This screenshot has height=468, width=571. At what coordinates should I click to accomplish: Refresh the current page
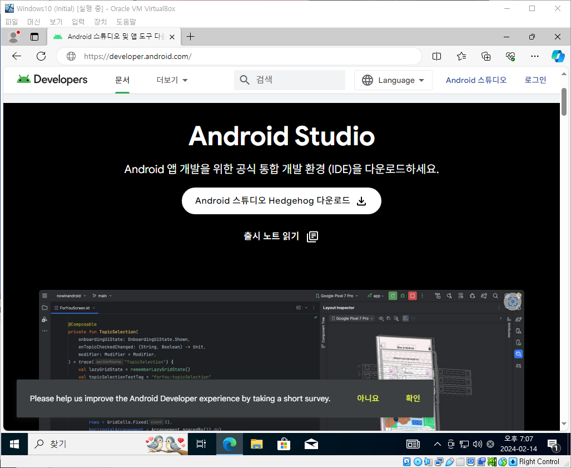(41, 56)
